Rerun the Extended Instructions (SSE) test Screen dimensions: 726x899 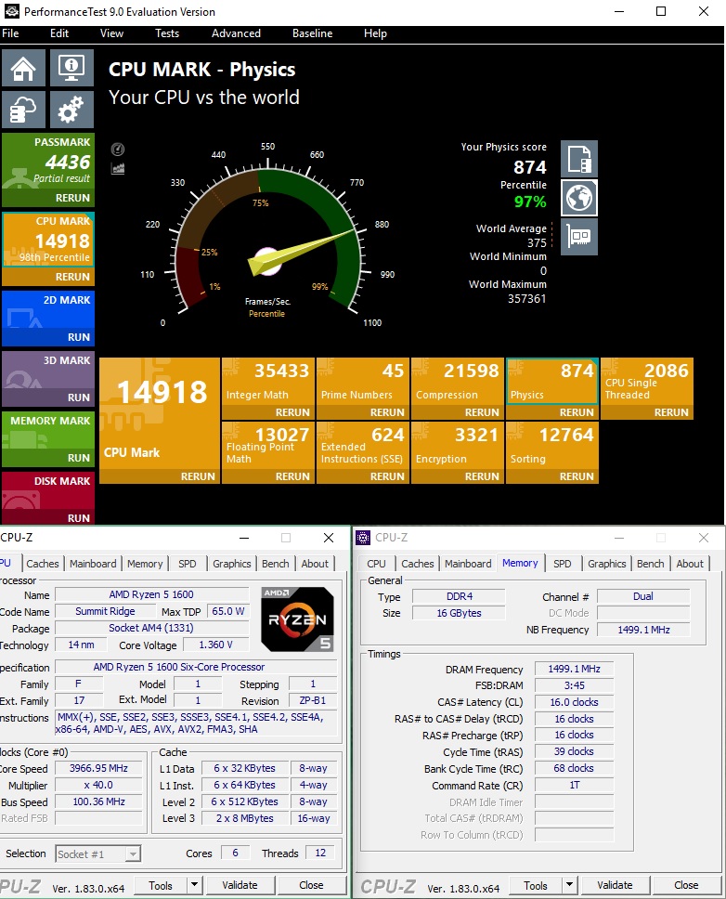pos(387,476)
